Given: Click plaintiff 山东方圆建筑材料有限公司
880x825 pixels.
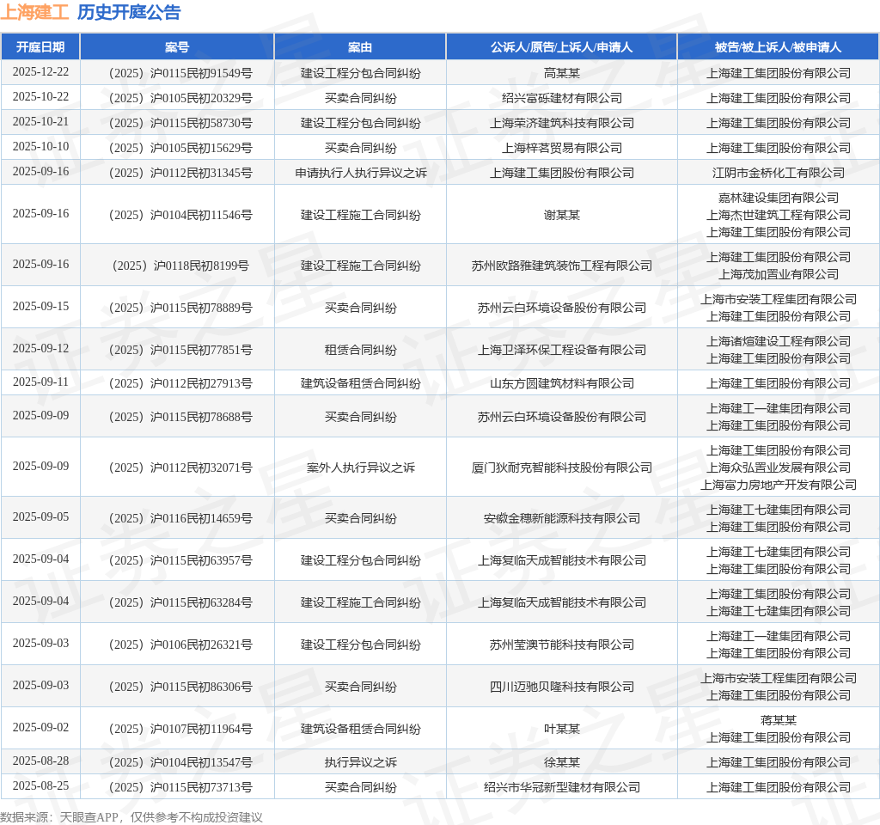Looking at the screenshot, I should pos(561,383).
